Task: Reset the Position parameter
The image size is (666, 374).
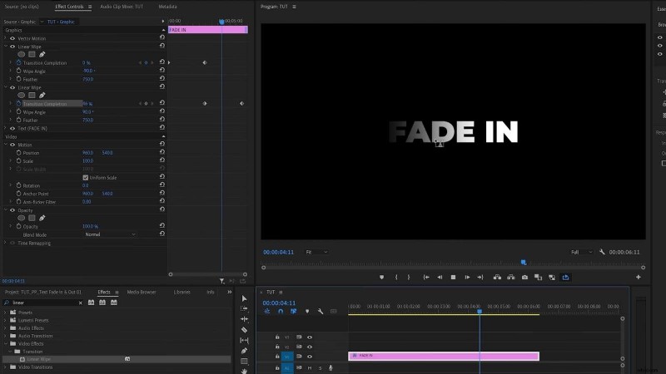Action: pyautogui.click(x=162, y=152)
